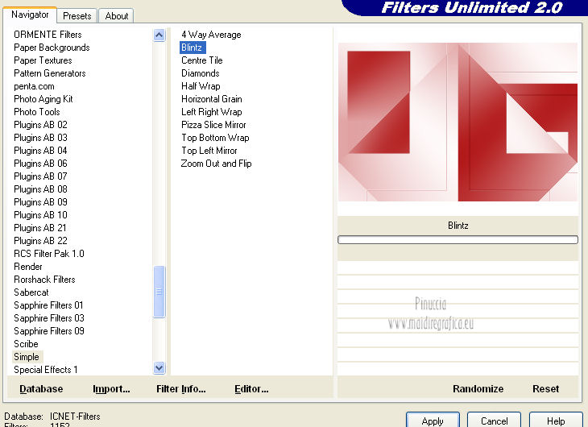Image resolution: width=588 pixels, height=427 pixels.
Task: Select Sapphire Filters 09 category
Action: pos(49,331)
